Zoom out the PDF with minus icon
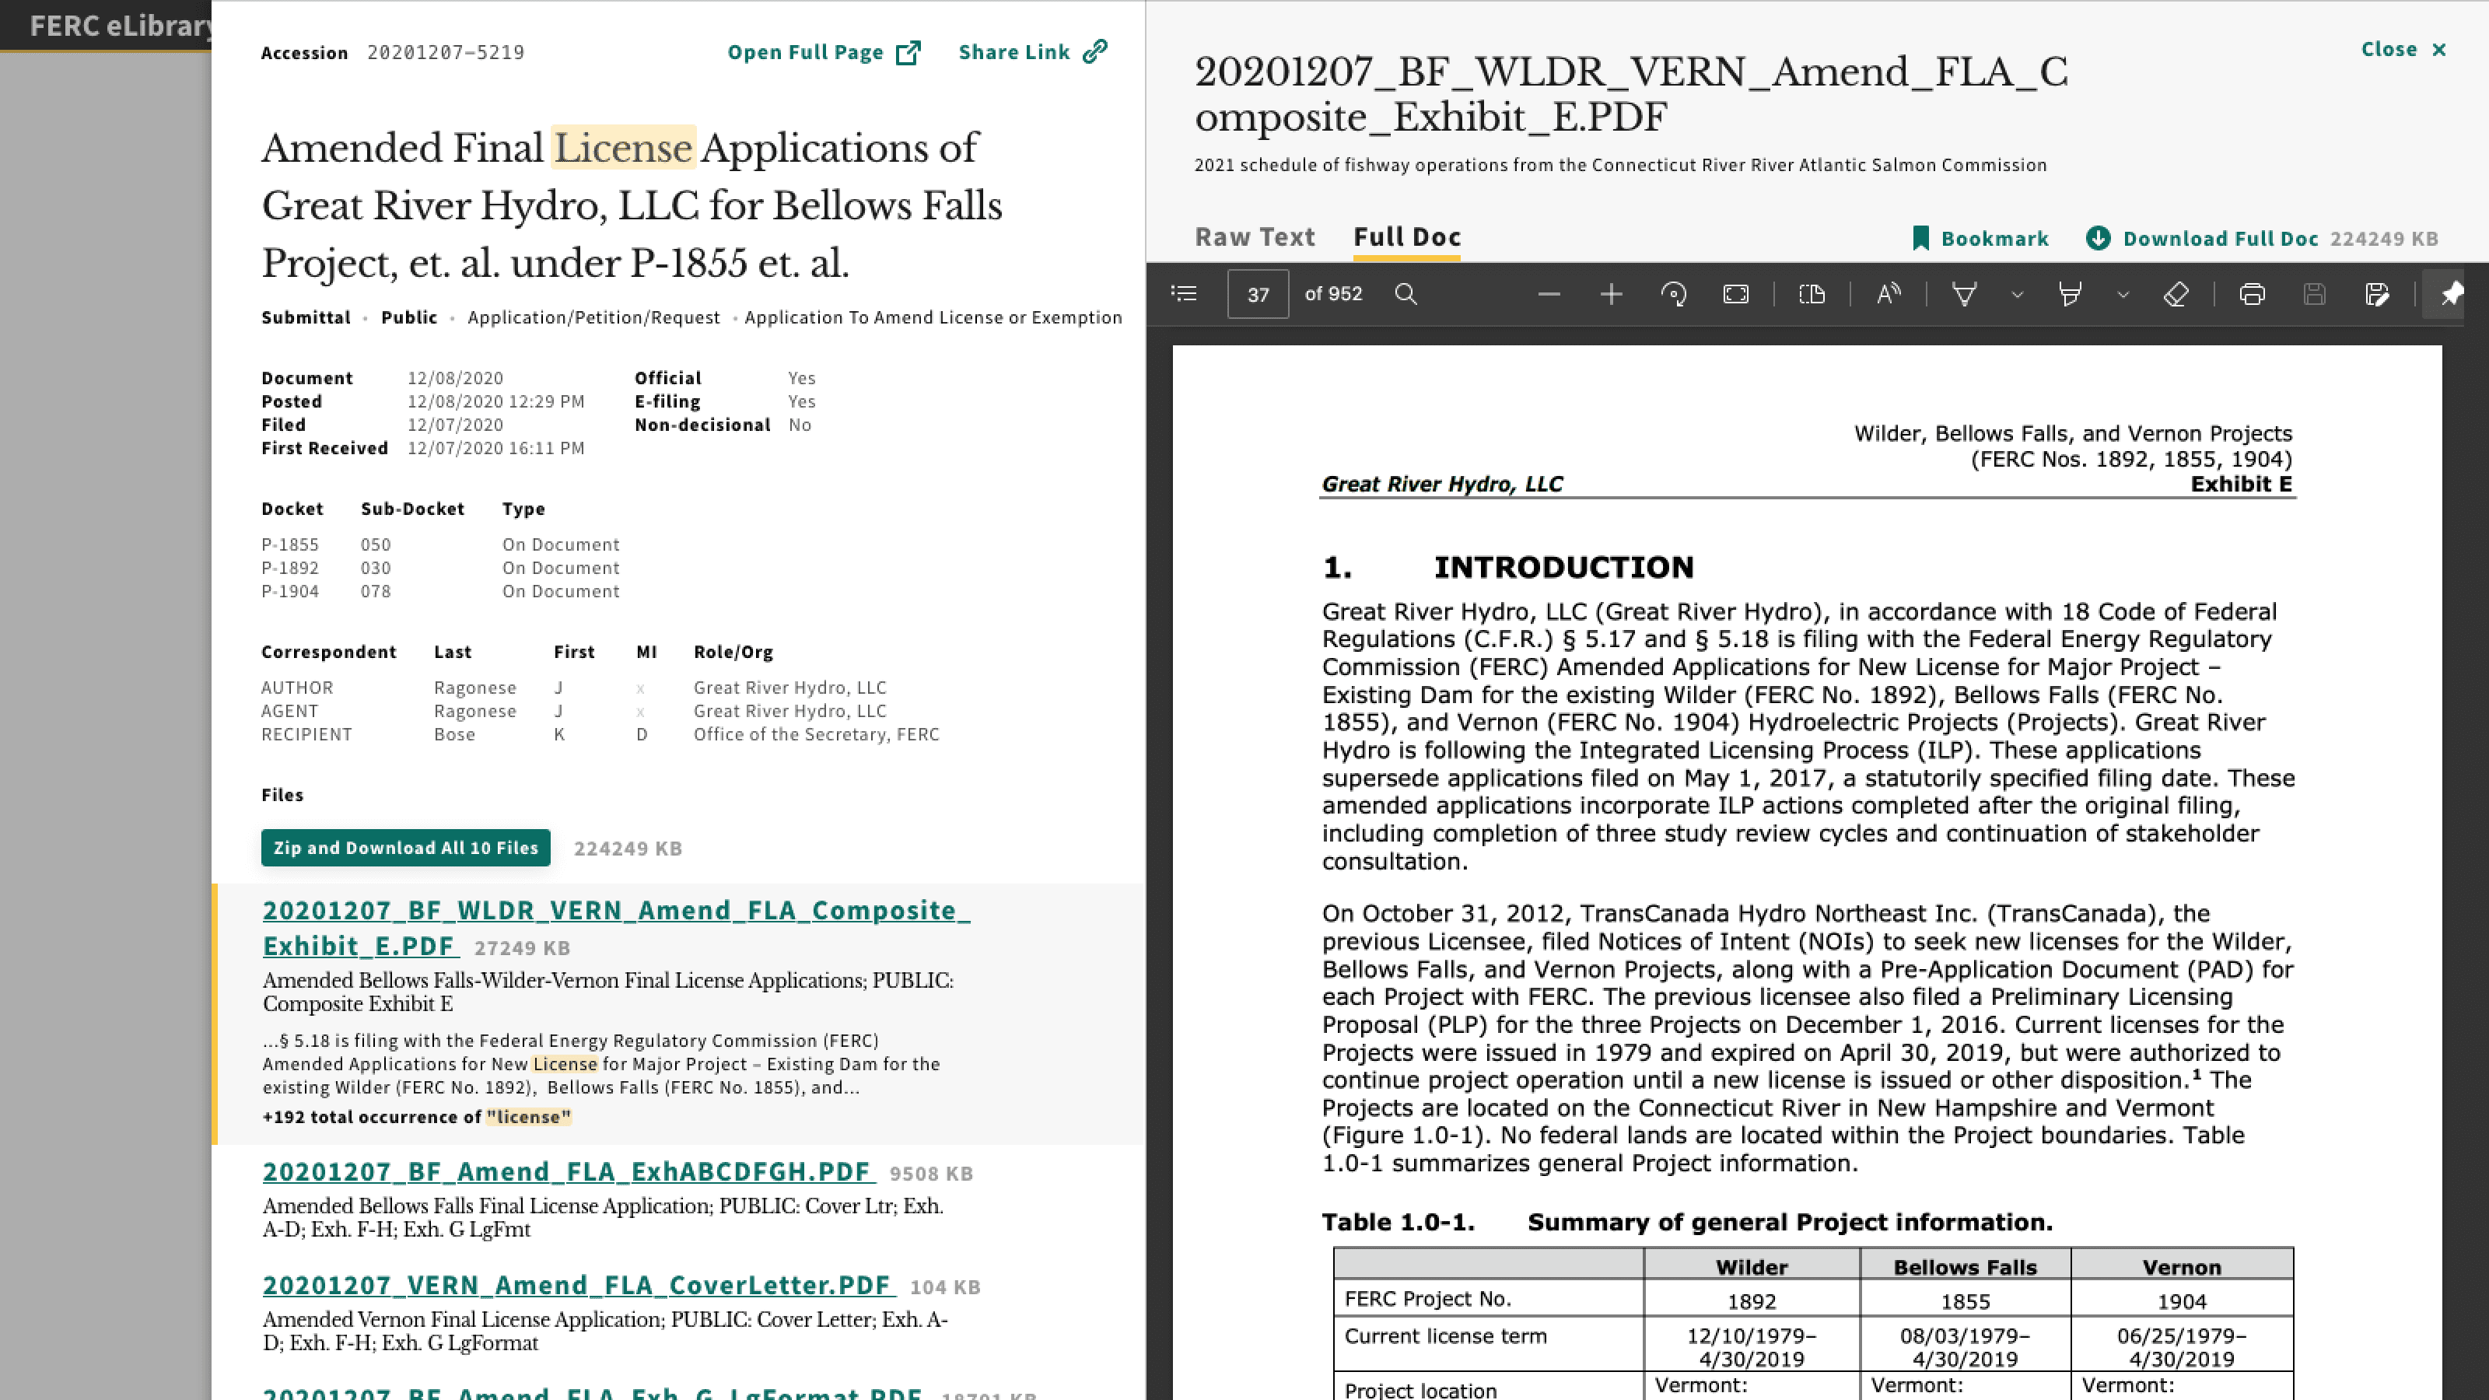This screenshot has height=1400, width=2489. [x=1549, y=294]
